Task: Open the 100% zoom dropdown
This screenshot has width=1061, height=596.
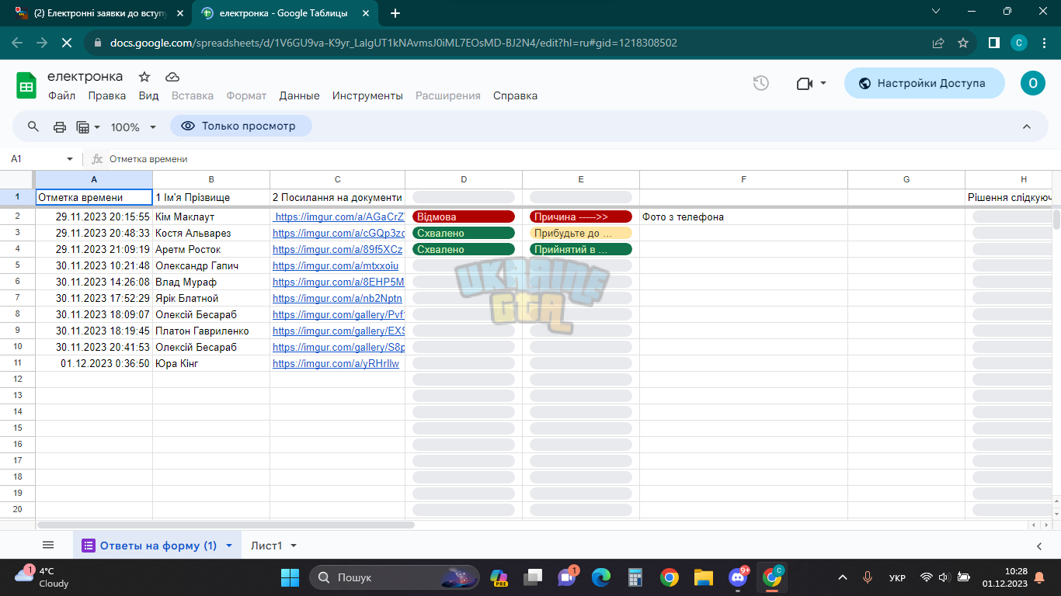Action: pos(133,126)
